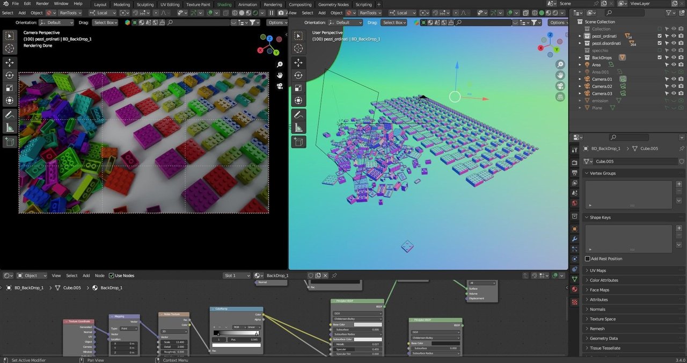This screenshot has height=363, width=687.
Task: Open the Object Data properties green triangle tab
Action: 575,279
